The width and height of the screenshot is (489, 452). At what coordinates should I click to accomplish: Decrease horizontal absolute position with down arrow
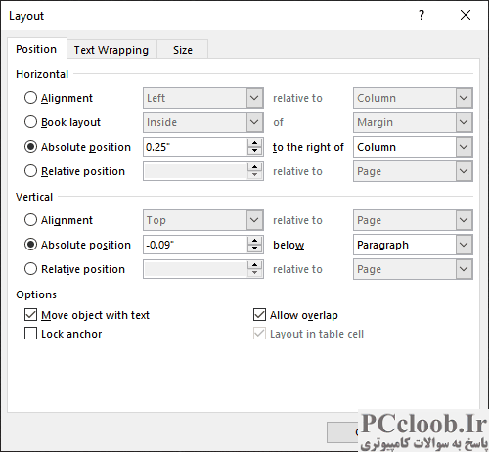pos(254,151)
